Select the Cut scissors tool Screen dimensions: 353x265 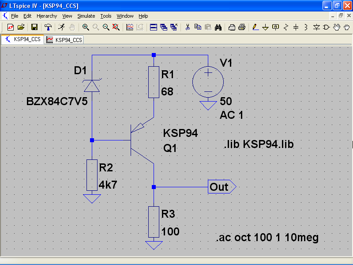[x=188, y=27]
